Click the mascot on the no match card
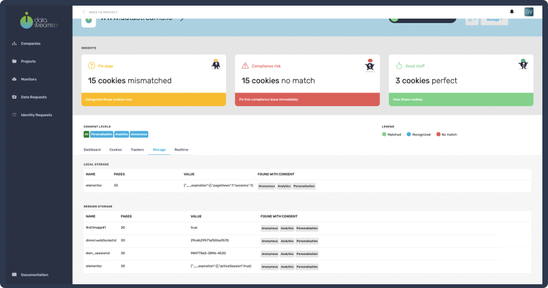548x288 pixels. (x=370, y=65)
